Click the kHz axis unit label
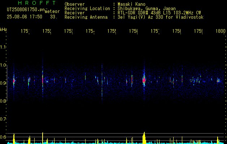 pyautogui.click(x=4, y=30)
